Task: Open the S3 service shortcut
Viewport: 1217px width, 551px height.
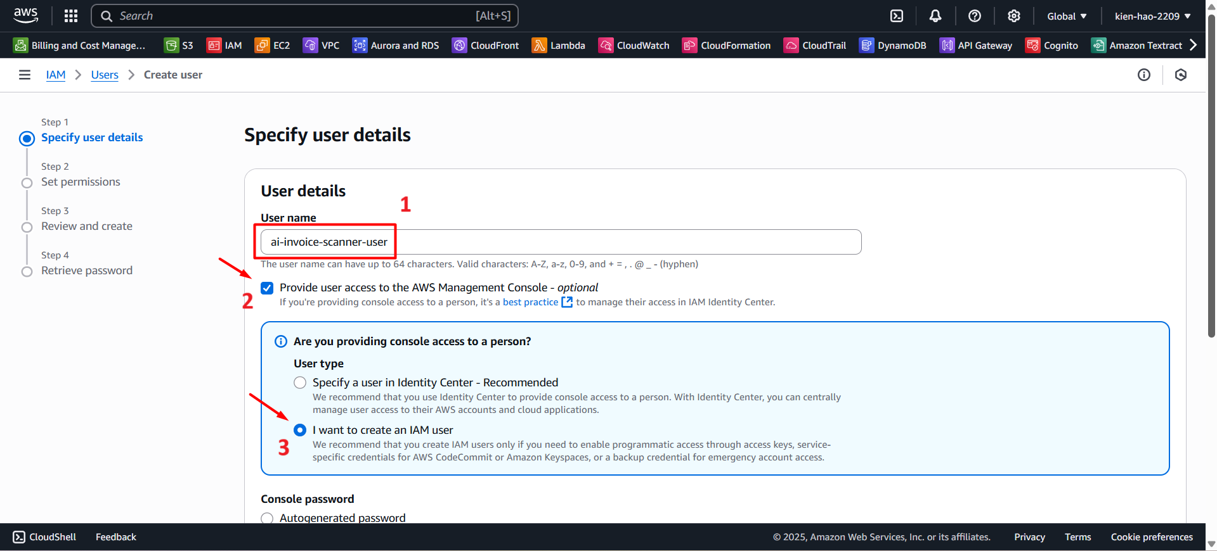Action: point(179,46)
